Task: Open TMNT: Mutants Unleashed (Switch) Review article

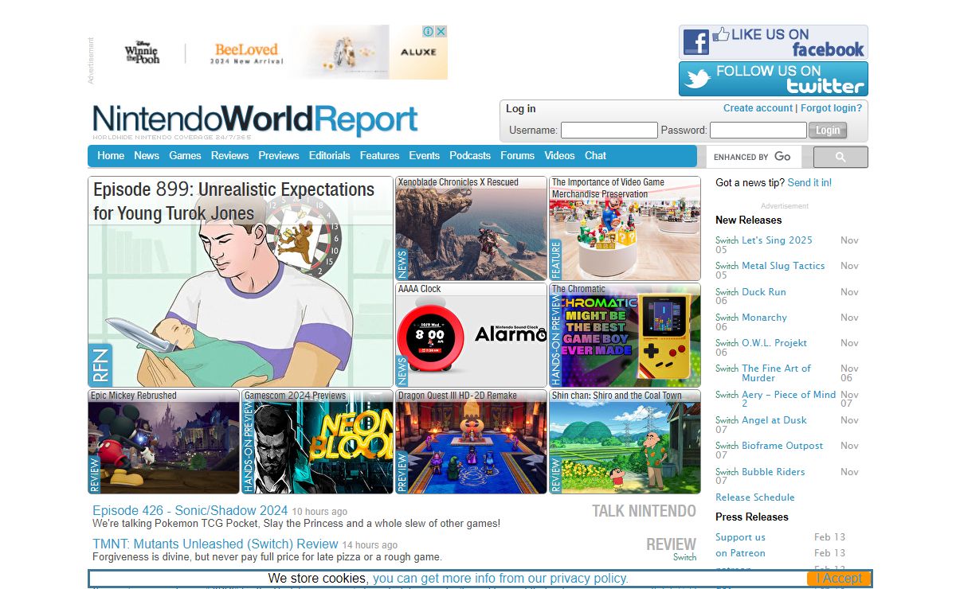Action: coord(215,544)
